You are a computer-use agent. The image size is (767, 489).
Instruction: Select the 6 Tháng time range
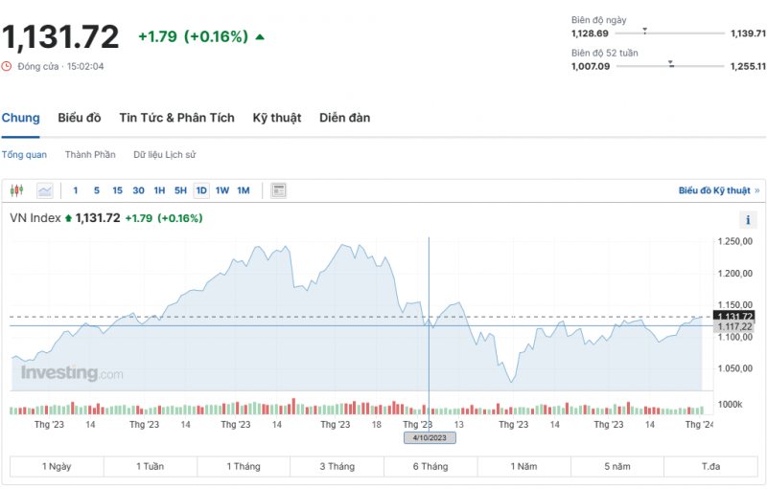click(x=430, y=466)
